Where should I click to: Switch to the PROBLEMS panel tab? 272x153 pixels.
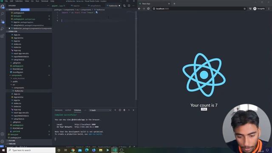tap(59, 110)
